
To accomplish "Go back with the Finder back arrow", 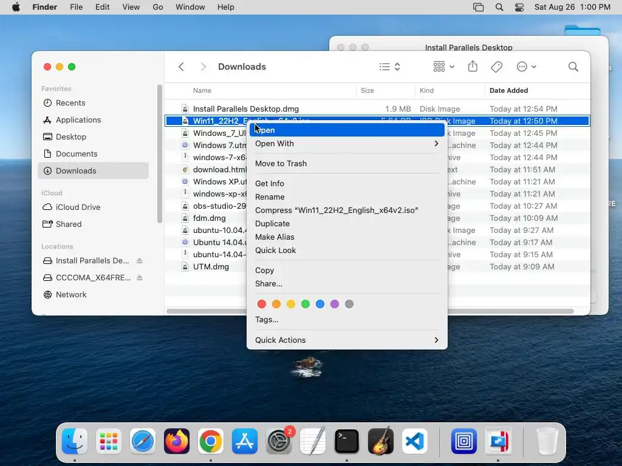I will click(x=181, y=67).
